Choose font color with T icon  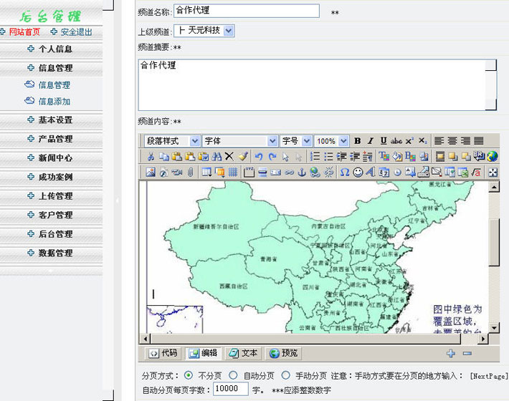(384, 157)
